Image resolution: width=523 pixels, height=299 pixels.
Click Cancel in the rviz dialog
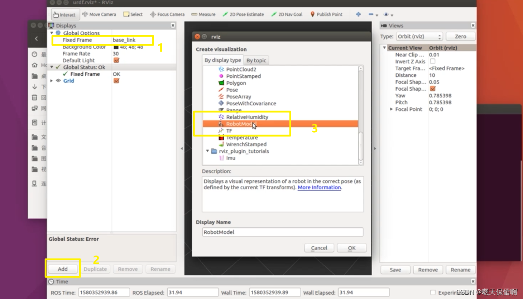[319, 248]
